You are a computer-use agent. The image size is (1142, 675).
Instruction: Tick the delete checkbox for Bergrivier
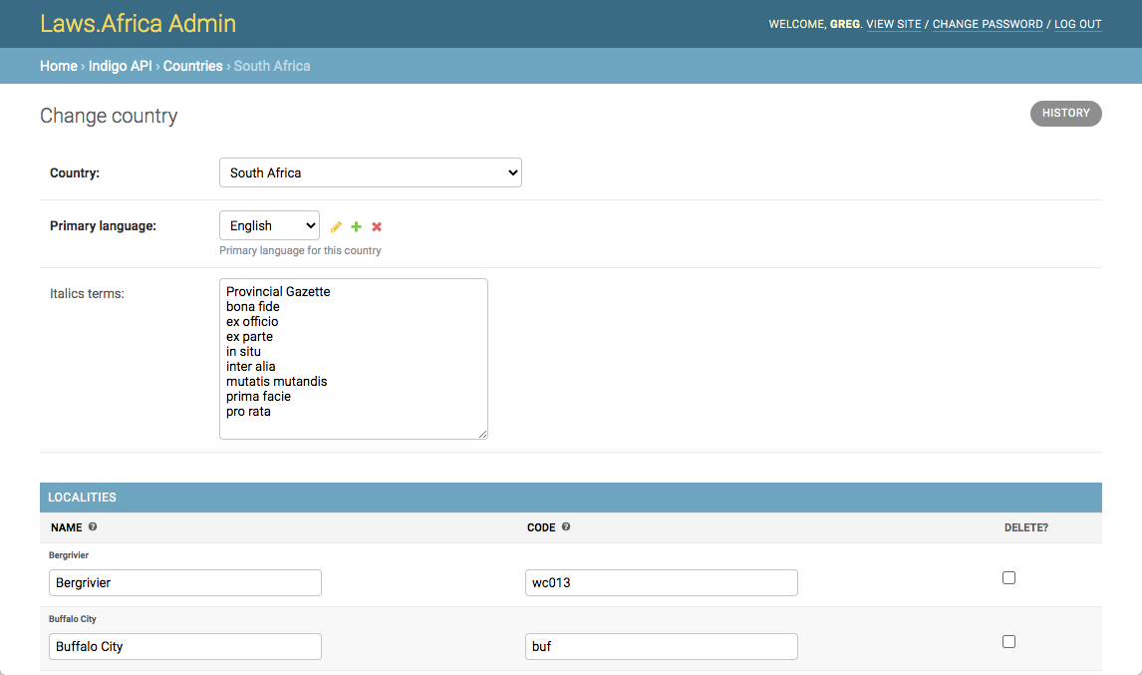pyautogui.click(x=1008, y=577)
